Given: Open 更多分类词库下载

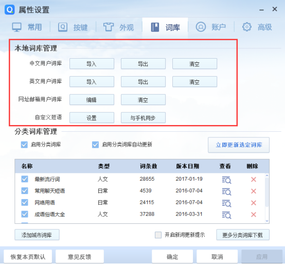Looking at the screenshot, I should (243, 235).
